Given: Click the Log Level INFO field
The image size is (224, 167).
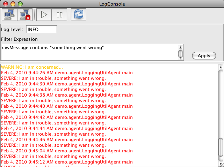Looking at the screenshot, I should point(42,29).
